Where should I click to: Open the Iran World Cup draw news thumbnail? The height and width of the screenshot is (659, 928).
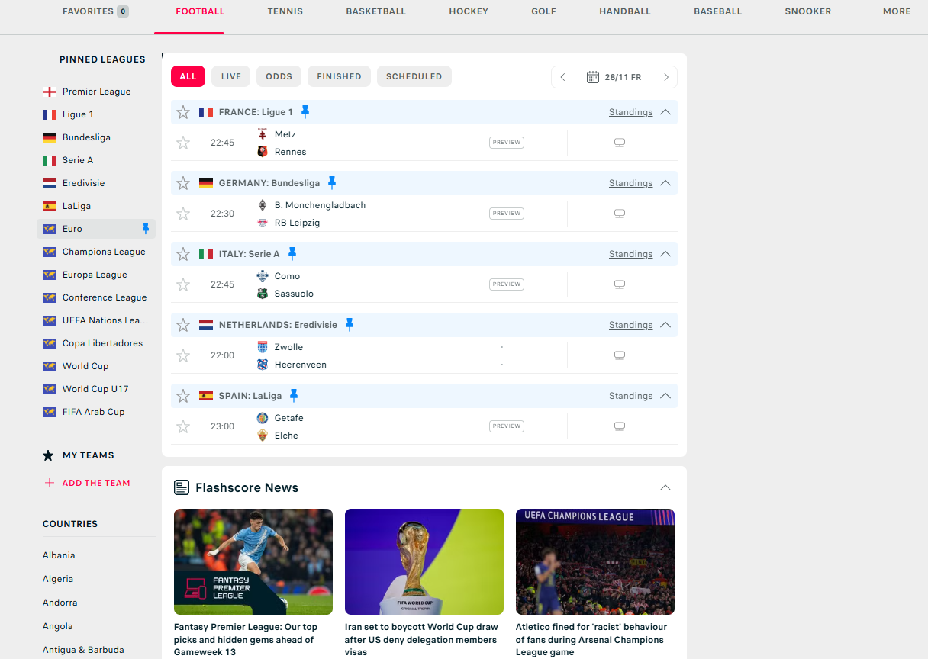pyautogui.click(x=424, y=561)
